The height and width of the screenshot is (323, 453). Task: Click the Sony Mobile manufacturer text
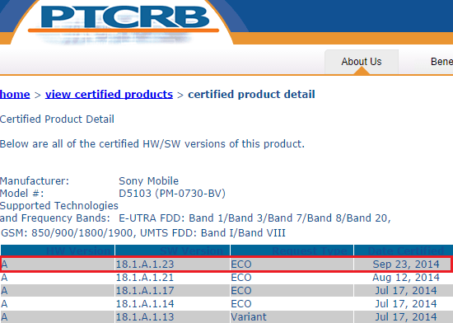(x=149, y=180)
